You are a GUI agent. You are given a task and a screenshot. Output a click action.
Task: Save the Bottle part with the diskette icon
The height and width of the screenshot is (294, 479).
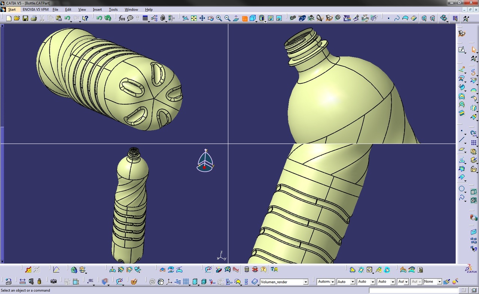tap(25, 18)
